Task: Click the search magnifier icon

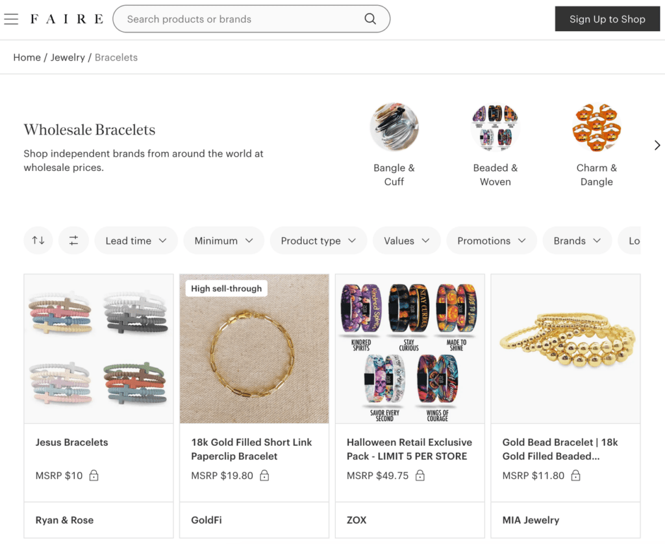Action: pyautogui.click(x=370, y=19)
